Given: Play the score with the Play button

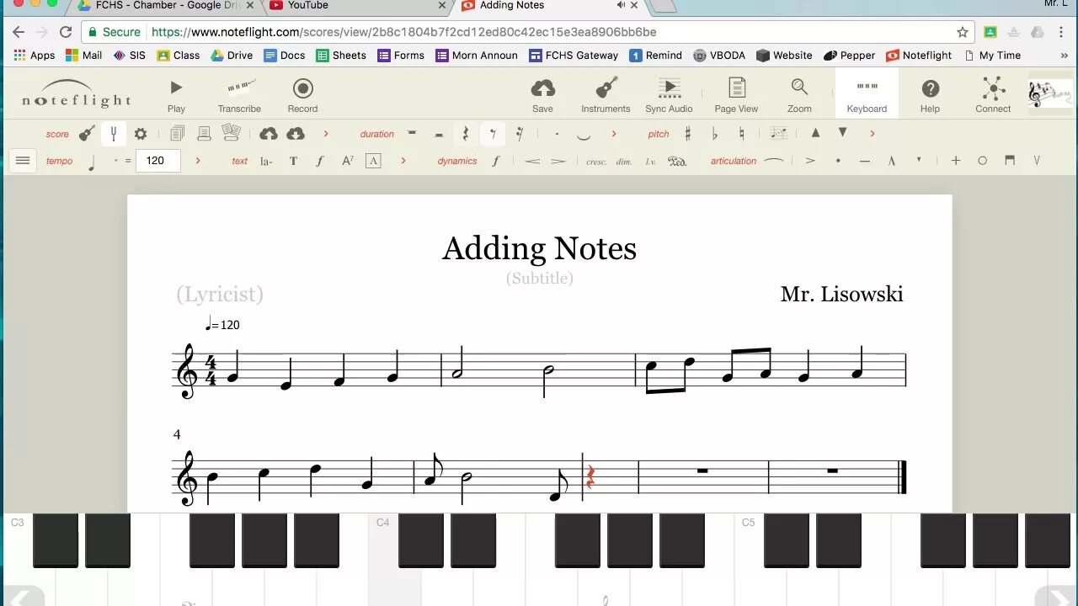Looking at the screenshot, I should pos(176,95).
